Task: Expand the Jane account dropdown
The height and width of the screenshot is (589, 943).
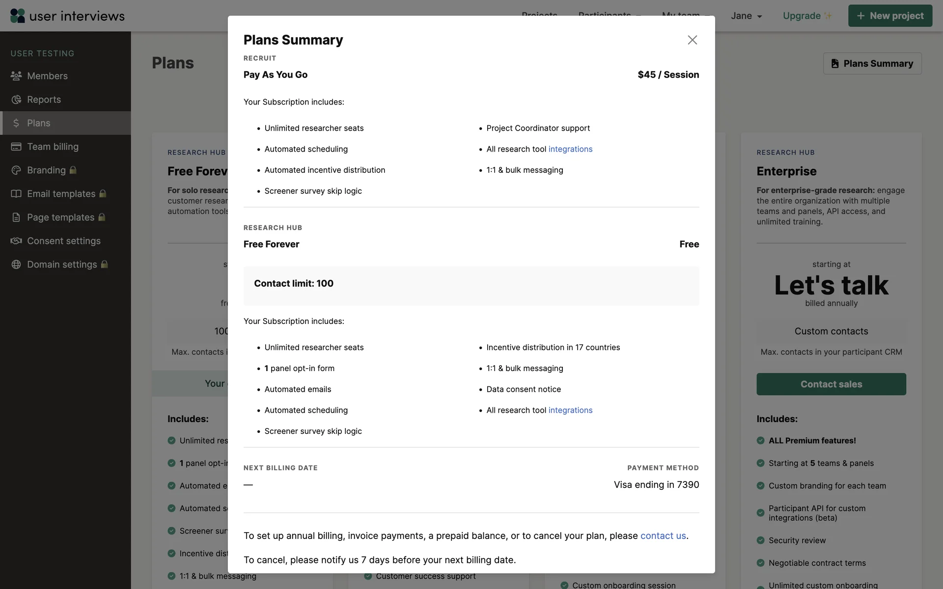Action: 746,16
